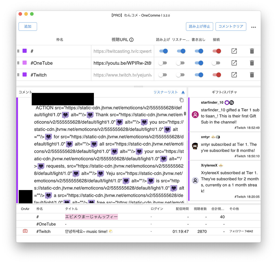Open the more options (…) menu
This screenshot has height=264, width=277.
click(253, 27)
